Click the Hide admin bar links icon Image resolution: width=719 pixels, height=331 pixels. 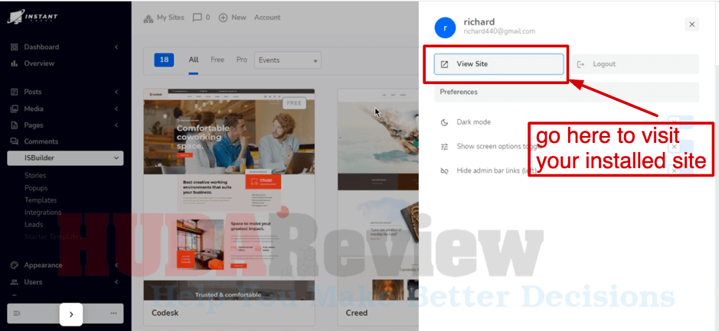pos(444,170)
